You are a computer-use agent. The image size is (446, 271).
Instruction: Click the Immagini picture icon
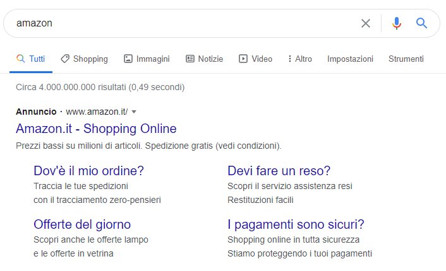pos(128,59)
